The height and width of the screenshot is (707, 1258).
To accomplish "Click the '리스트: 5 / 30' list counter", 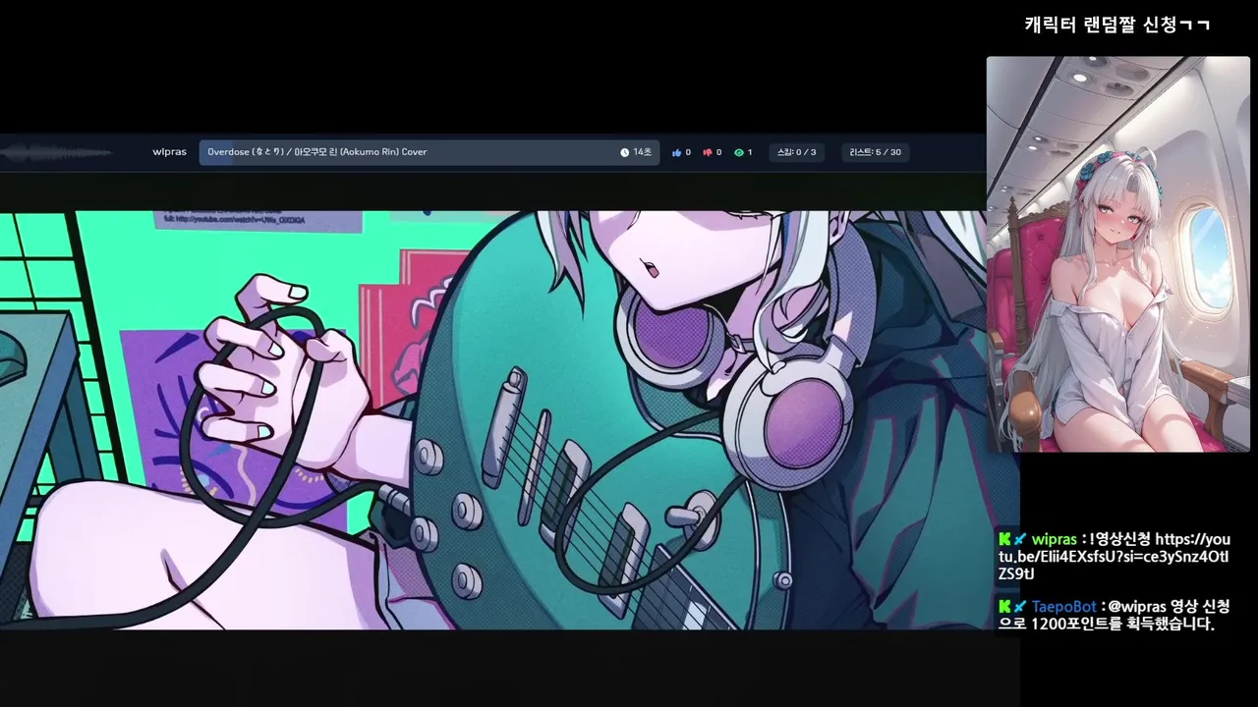I will pyautogui.click(x=875, y=152).
